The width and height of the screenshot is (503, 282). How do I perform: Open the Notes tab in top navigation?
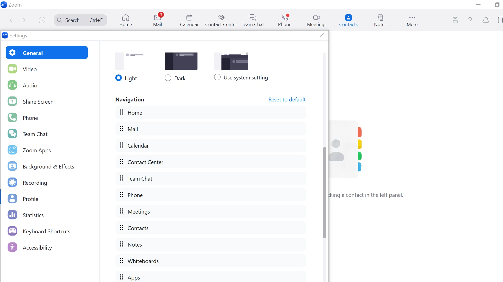(380, 20)
